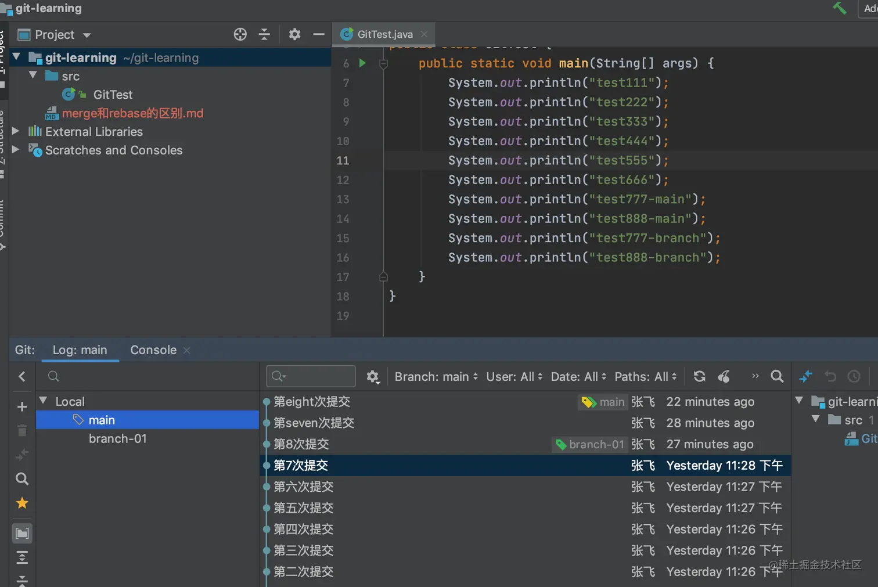Click the main branch label tag in log
878x587 pixels.
tap(603, 402)
